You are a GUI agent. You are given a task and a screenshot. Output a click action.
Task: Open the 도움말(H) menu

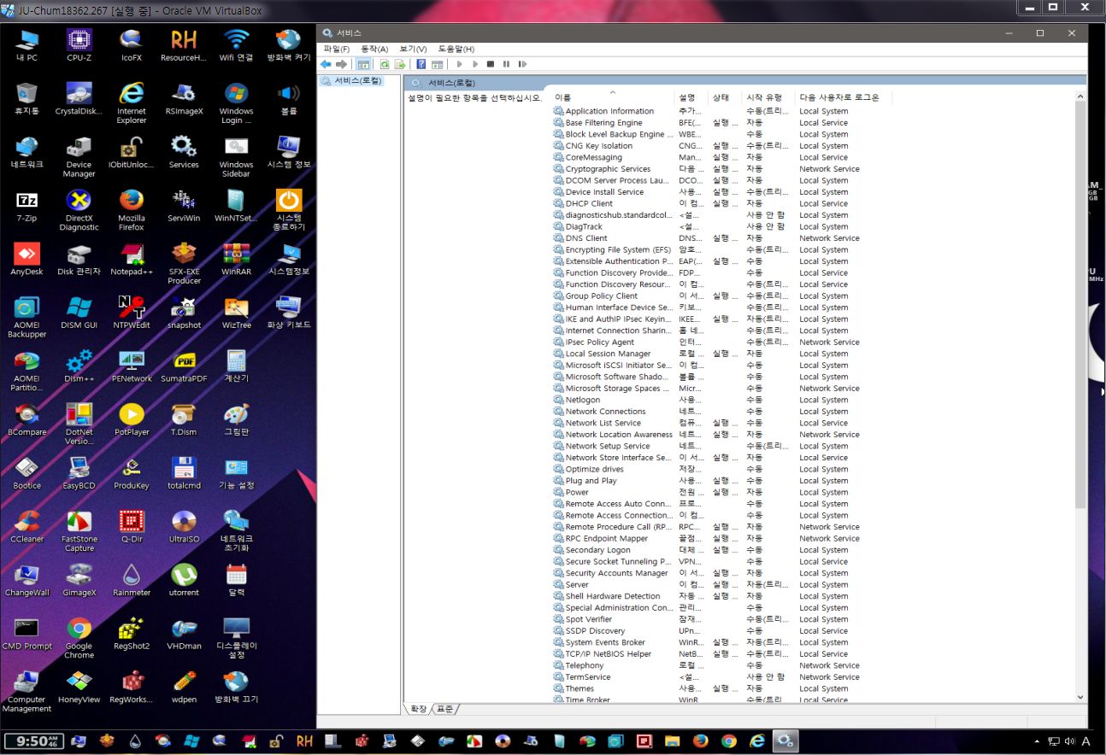[x=456, y=49]
